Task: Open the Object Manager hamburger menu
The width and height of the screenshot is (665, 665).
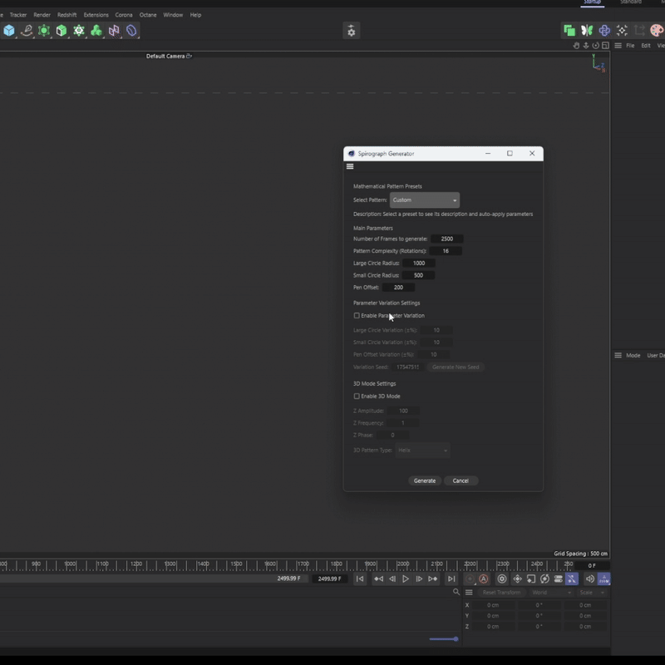Action: pyautogui.click(x=618, y=46)
